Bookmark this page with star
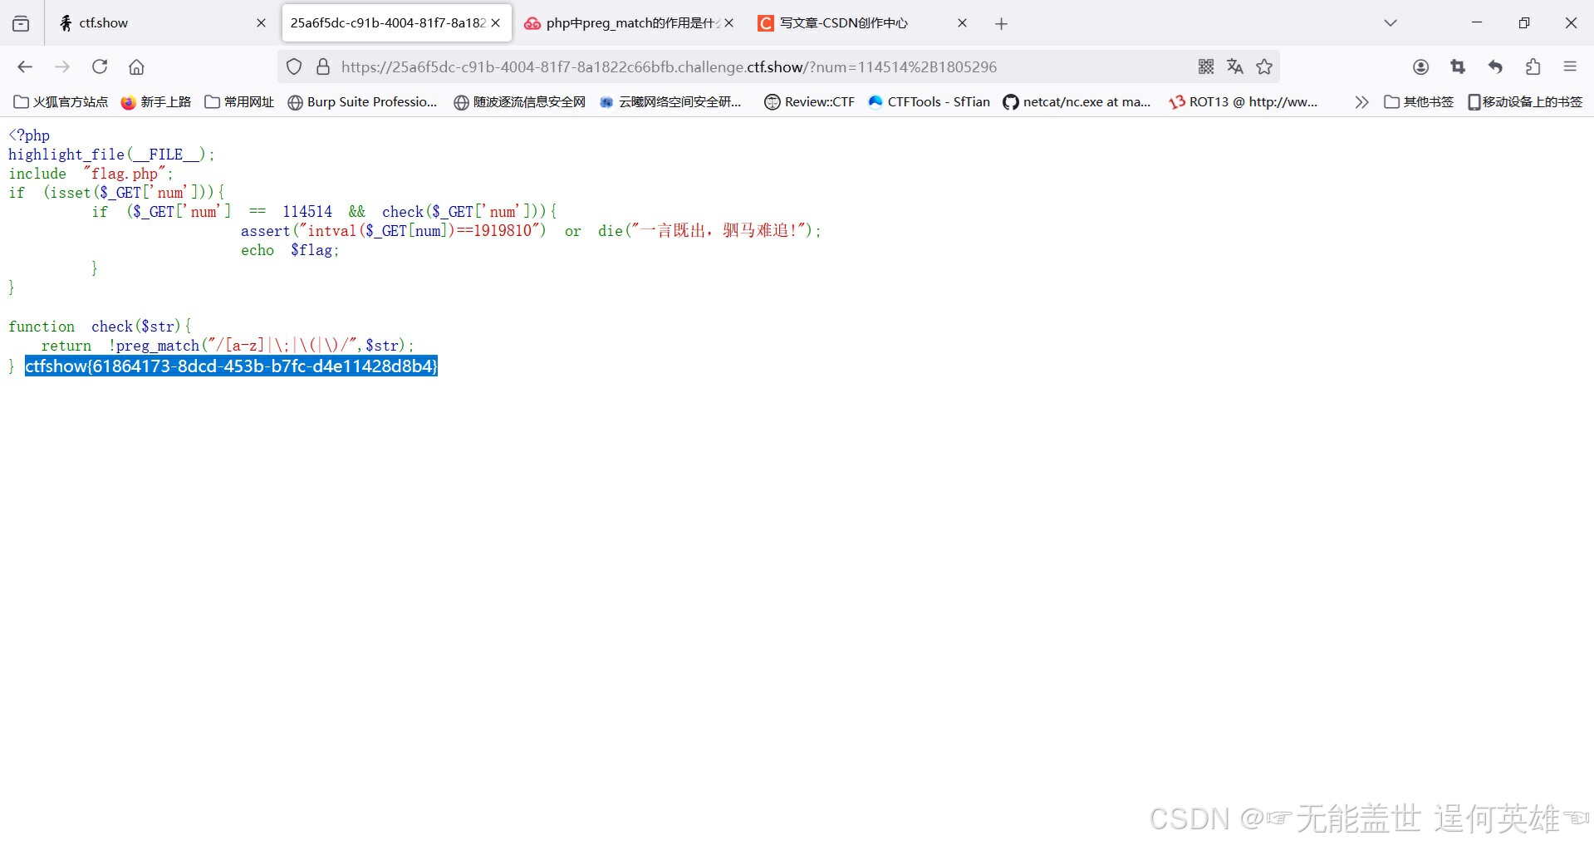The height and width of the screenshot is (845, 1594). pyautogui.click(x=1264, y=66)
